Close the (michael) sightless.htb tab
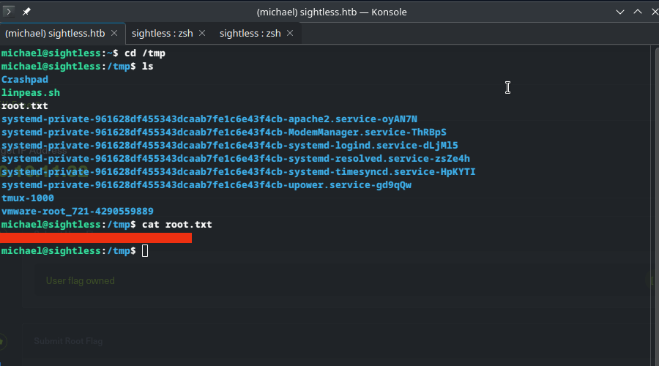Screen dimensions: 659x366 pos(114,33)
